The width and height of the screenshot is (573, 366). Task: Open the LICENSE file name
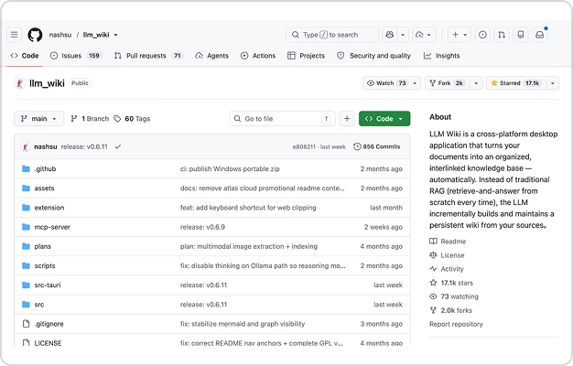[x=48, y=343]
